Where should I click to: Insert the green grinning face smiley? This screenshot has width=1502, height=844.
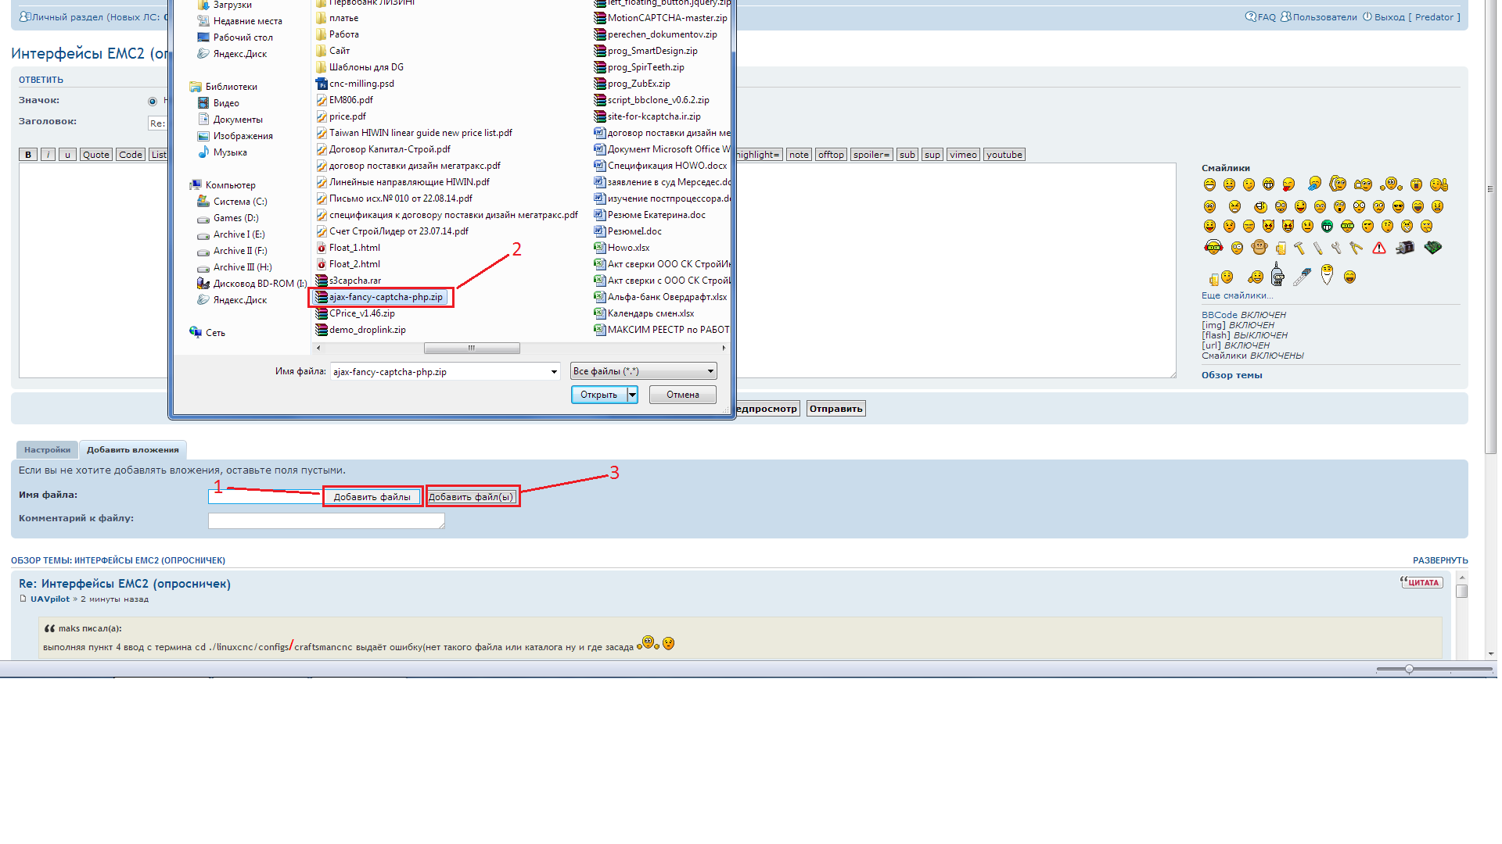(1327, 227)
